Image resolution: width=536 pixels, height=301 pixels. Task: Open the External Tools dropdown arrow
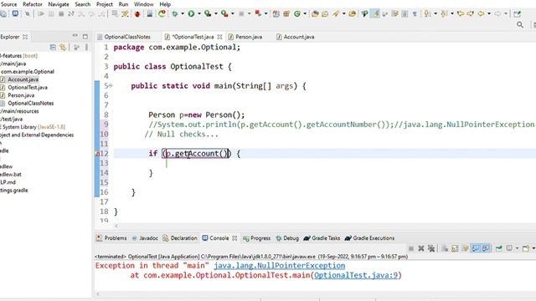[x=233, y=13]
